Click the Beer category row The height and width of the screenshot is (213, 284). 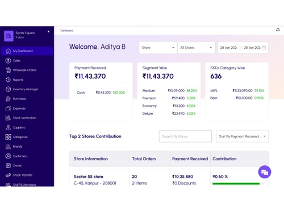[x=237, y=98]
